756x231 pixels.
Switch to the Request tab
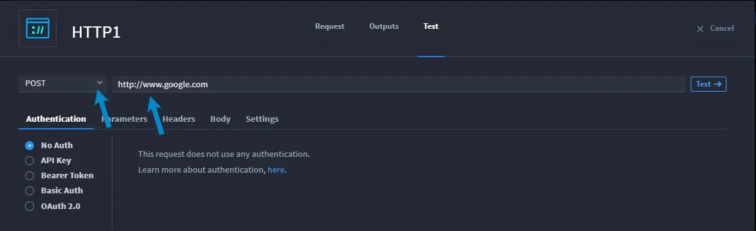[x=330, y=26]
